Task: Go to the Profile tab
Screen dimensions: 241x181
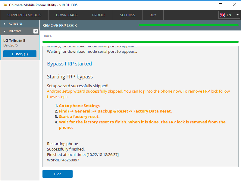Action: pyautogui.click(x=99, y=15)
